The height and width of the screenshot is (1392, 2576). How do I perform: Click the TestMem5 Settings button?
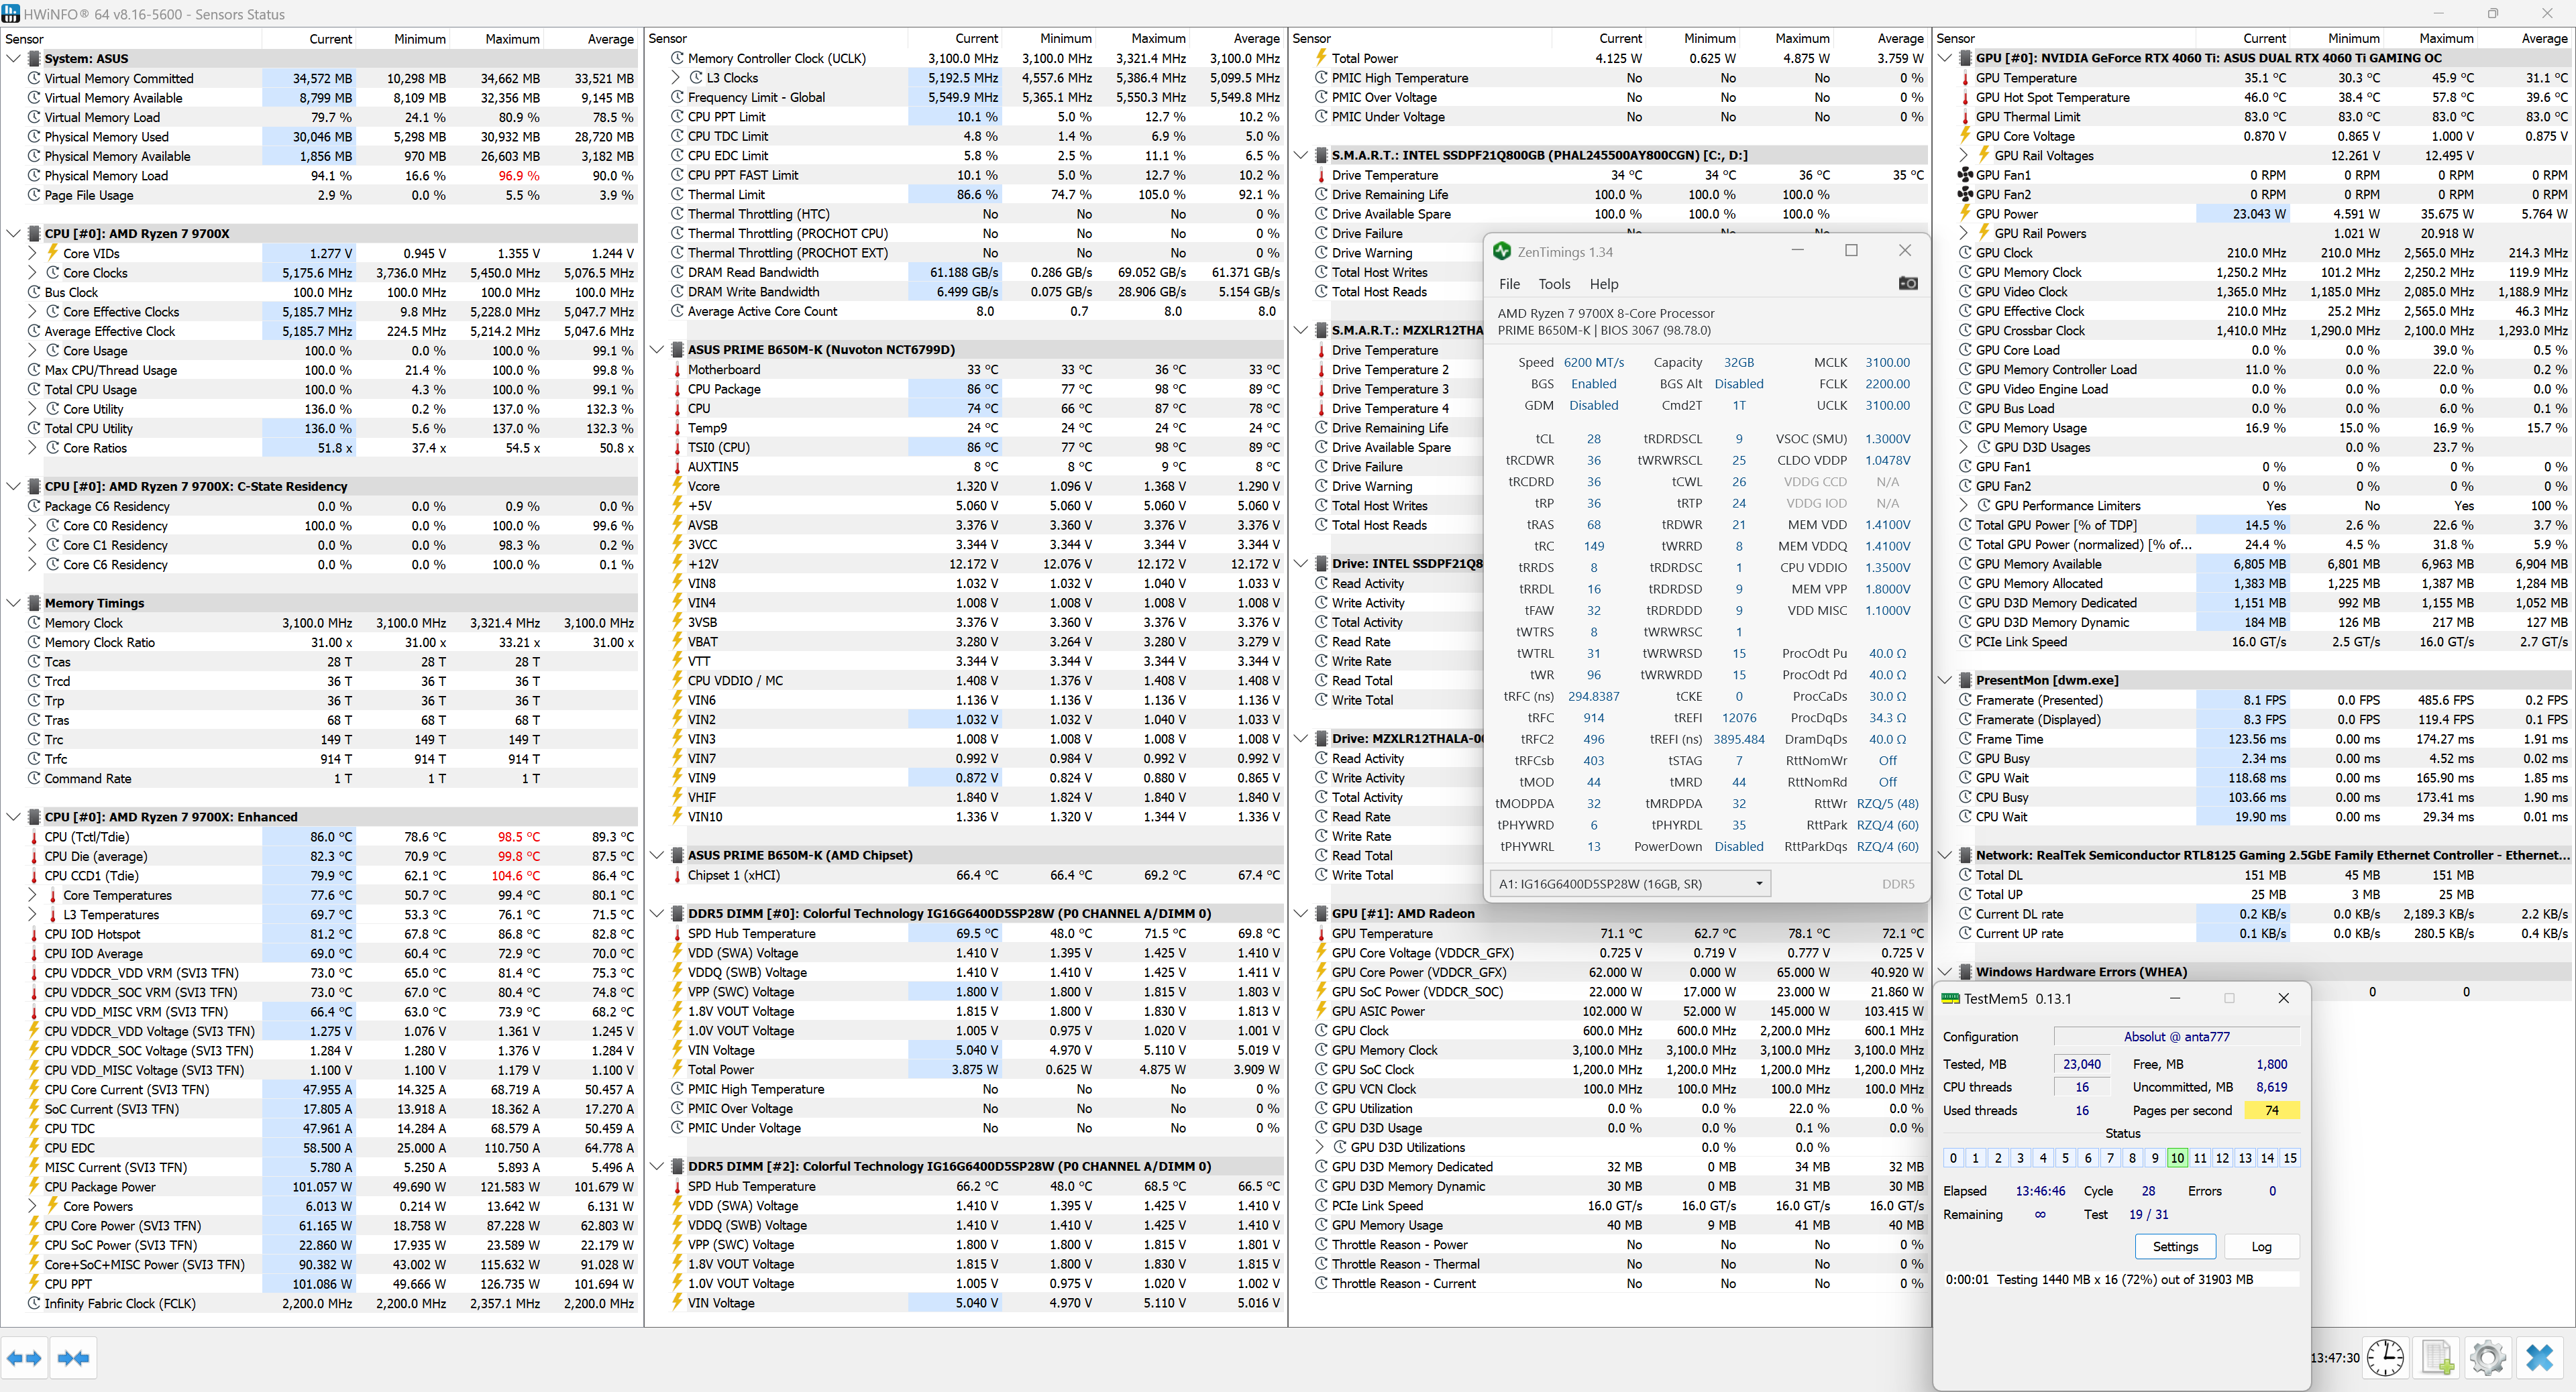(x=2175, y=1246)
